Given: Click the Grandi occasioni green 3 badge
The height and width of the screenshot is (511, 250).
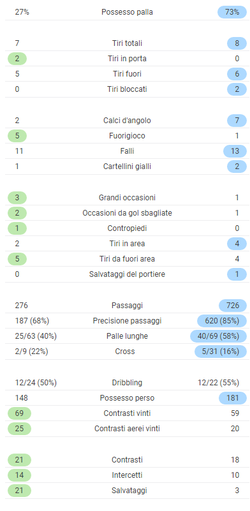Looking at the screenshot, I should pos(17,198).
